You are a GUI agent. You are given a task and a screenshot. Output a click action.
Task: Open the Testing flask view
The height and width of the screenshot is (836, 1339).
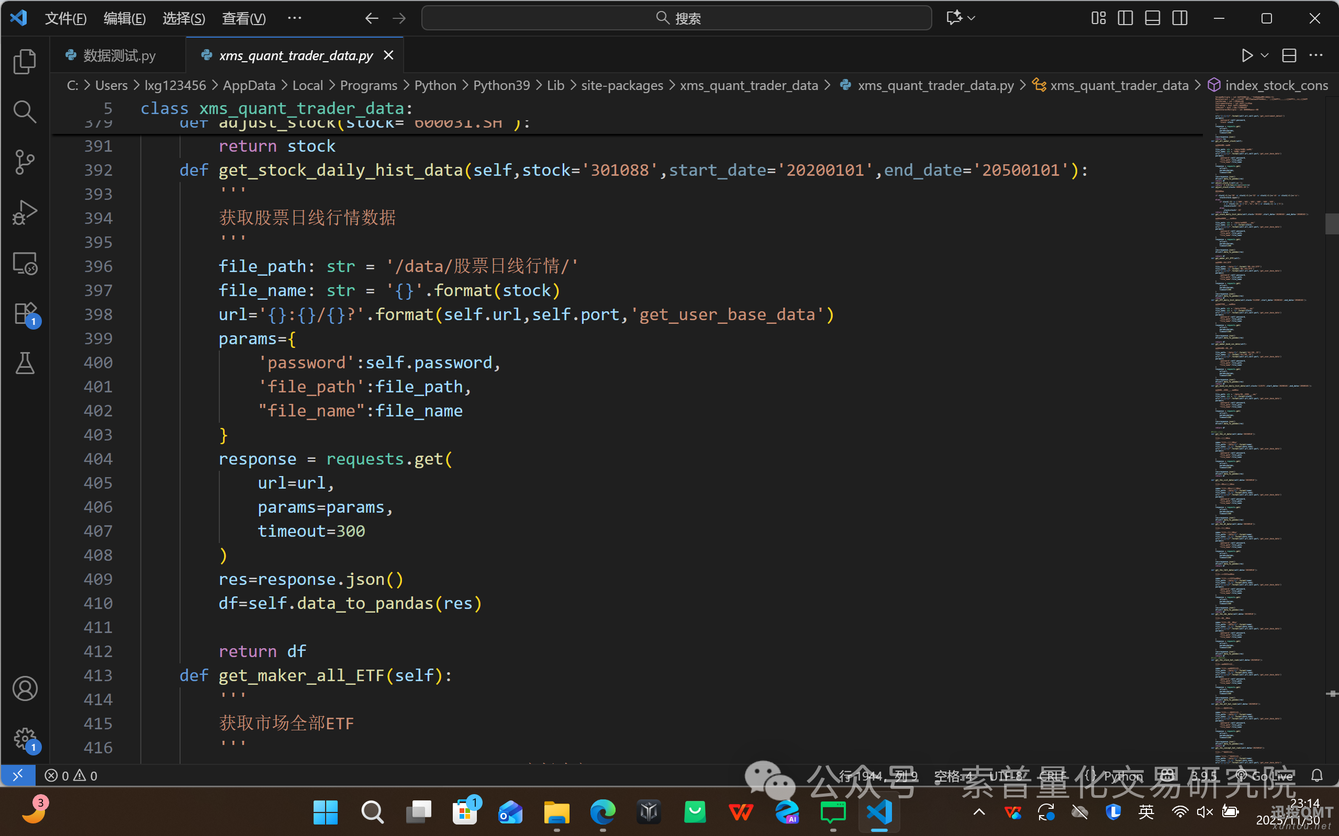(x=24, y=363)
